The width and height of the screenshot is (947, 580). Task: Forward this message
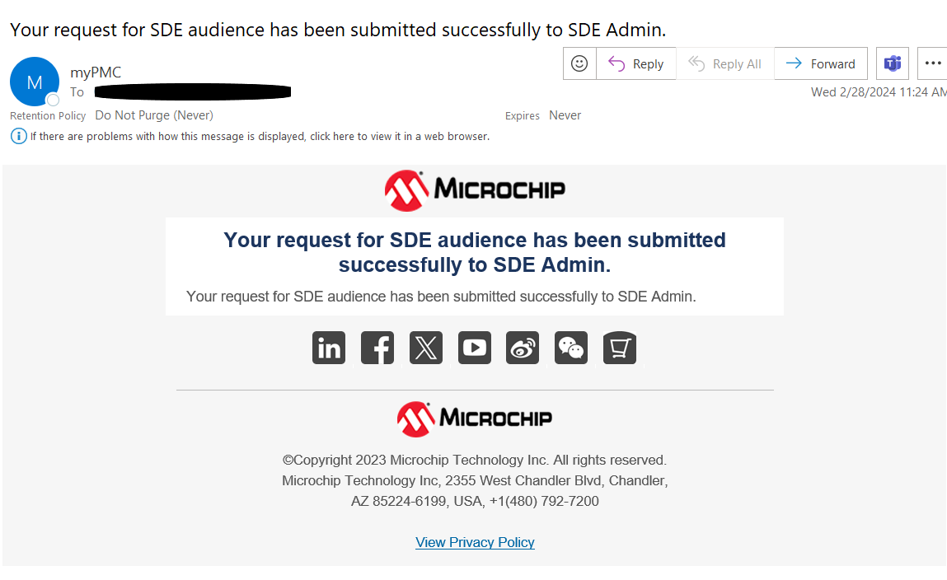(x=820, y=63)
